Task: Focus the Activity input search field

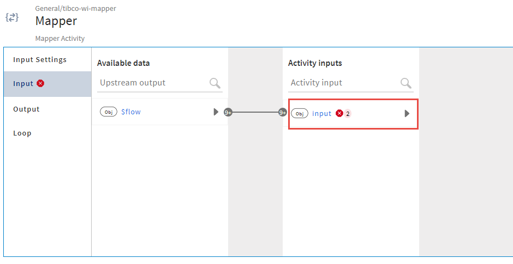Action: tap(343, 83)
